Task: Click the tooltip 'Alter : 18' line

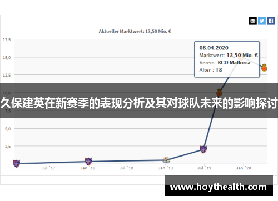Action: point(211,70)
